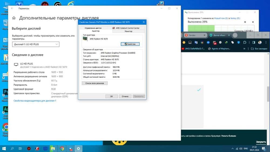Close the Generic PnP Monitor properties dialog

pos(144,22)
